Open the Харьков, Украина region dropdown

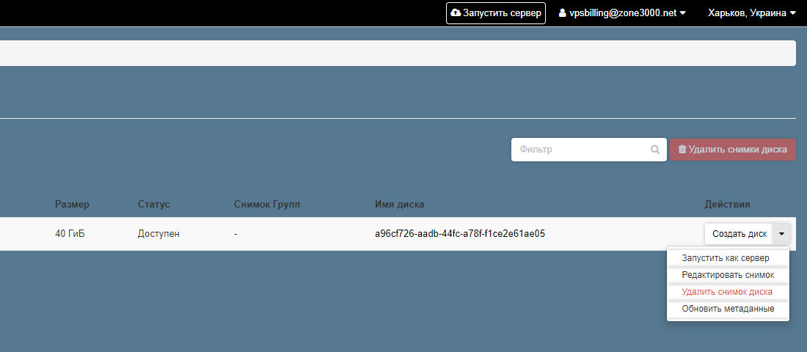tap(752, 13)
